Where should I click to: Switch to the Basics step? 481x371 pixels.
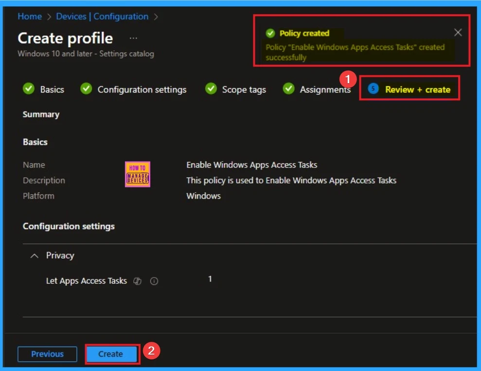click(x=52, y=90)
